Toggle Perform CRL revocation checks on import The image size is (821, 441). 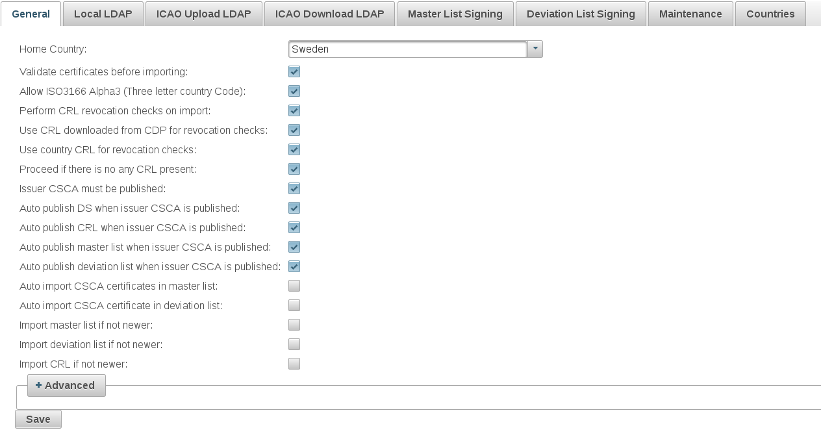pos(294,110)
